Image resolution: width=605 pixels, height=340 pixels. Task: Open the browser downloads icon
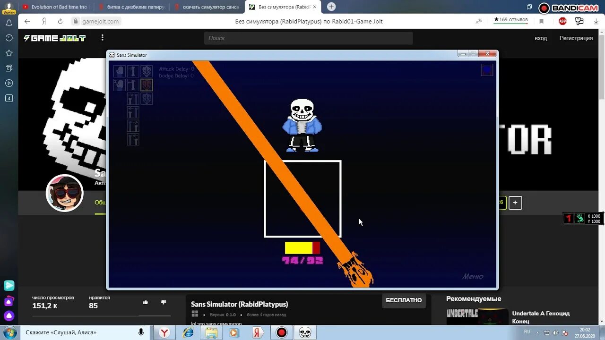pos(596,21)
